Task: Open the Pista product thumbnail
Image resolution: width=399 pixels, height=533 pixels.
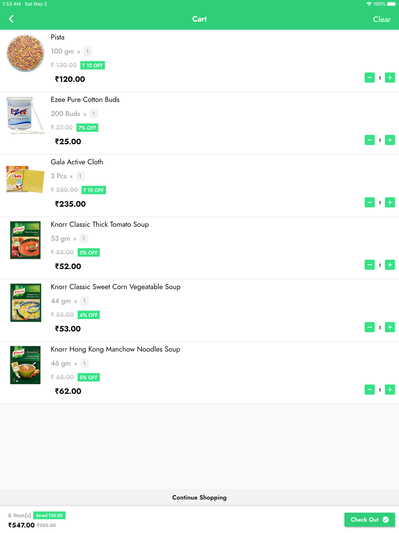Action: tap(25, 53)
